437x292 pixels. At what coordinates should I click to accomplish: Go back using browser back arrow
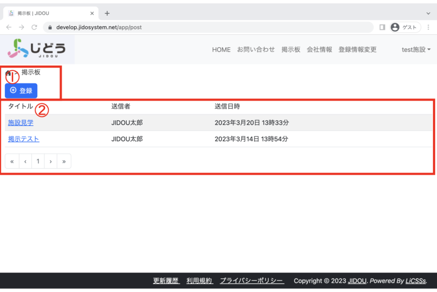point(9,27)
